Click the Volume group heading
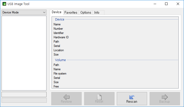Viewport: 184px width, 107px height. tap(60, 60)
